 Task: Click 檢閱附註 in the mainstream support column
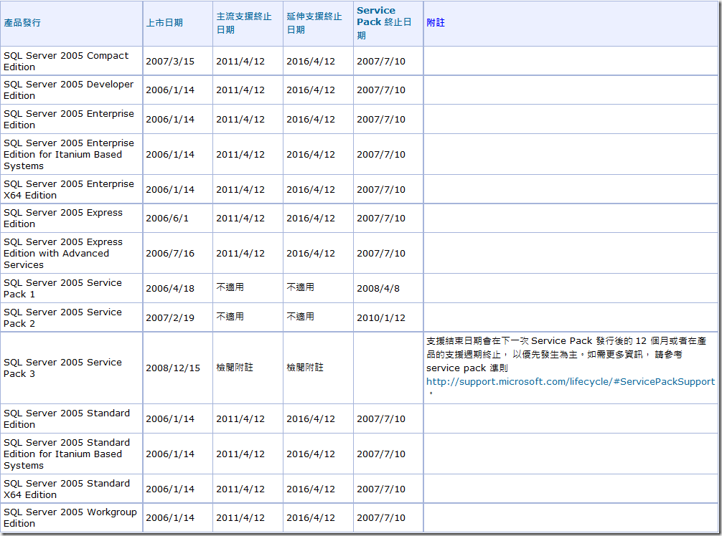pyautogui.click(x=235, y=368)
